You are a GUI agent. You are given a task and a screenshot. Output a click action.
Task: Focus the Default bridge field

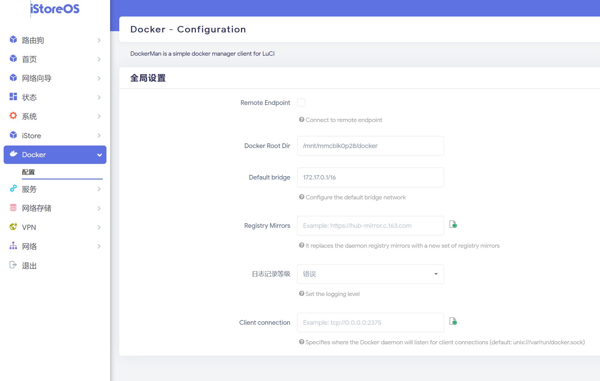(370, 177)
